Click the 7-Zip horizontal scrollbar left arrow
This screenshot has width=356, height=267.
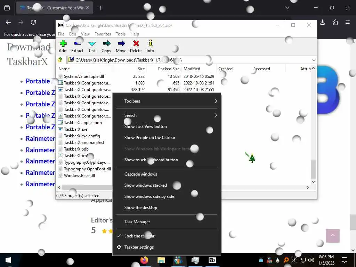(59, 187)
